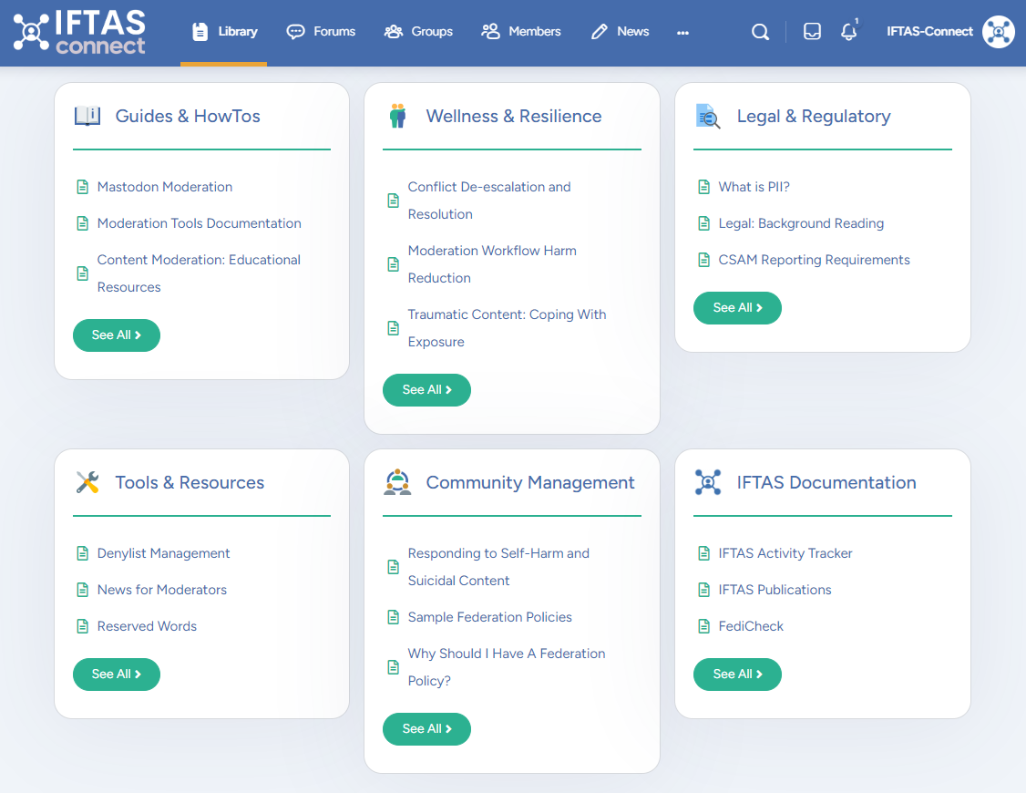Click the IFTAS Documentation network icon
Screen dimensions: 1026x793
(707, 482)
